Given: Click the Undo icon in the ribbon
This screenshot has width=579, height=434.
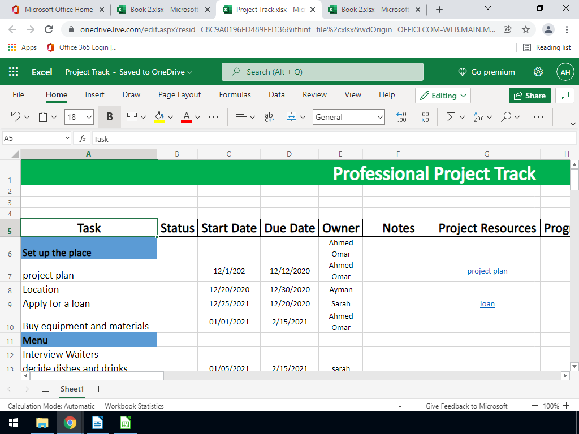Looking at the screenshot, I should (x=16, y=117).
